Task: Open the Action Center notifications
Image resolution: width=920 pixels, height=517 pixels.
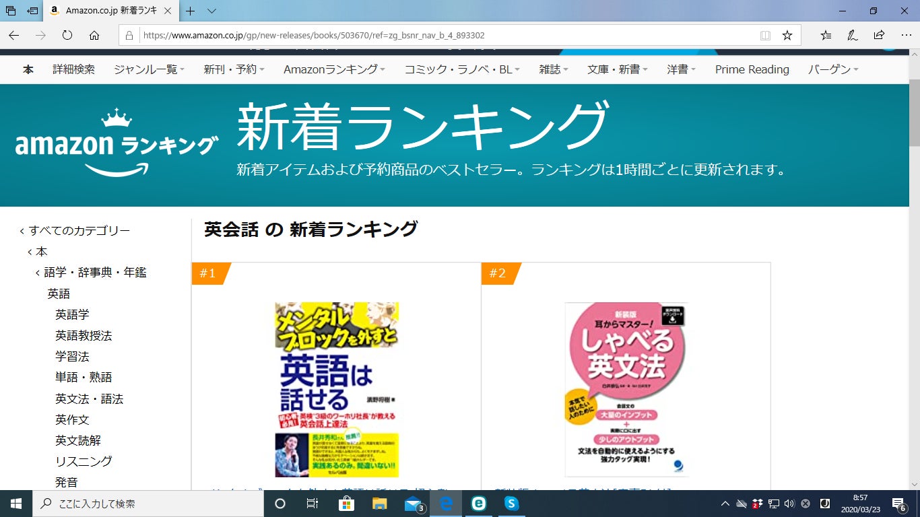Action: (898, 504)
